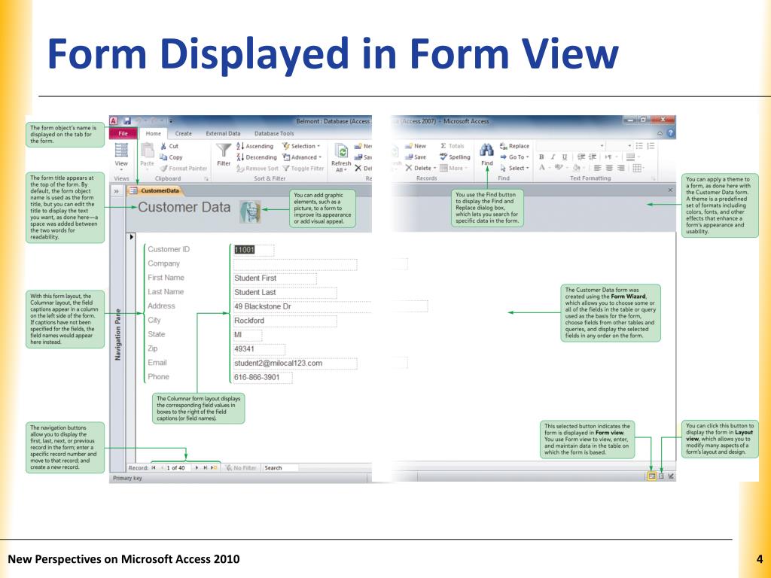Click the Format Painter brush
Image resolution: width=771 pixels, height=578 pixels.
163,168
